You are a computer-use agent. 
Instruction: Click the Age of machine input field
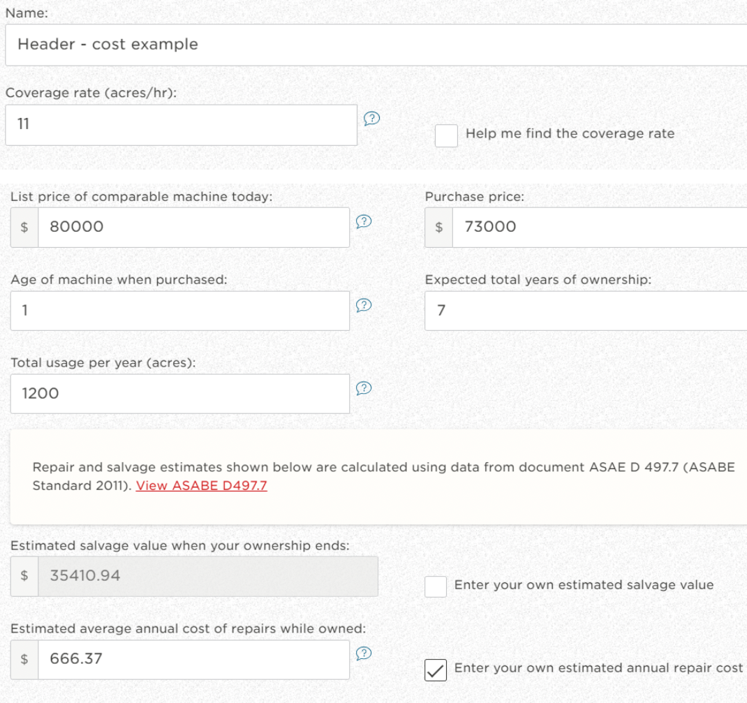(179, 311)
